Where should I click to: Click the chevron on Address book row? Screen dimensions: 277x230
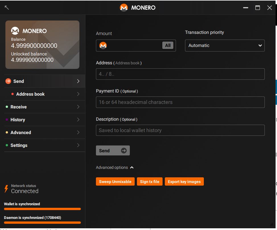pos(78,94)
